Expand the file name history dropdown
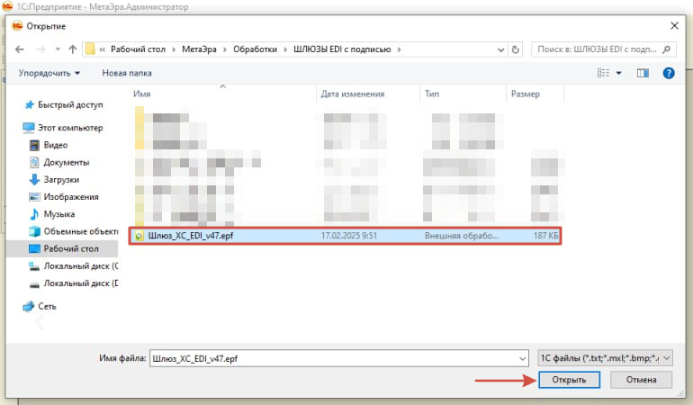Screen dimensions: 693x405 (521, 357)
